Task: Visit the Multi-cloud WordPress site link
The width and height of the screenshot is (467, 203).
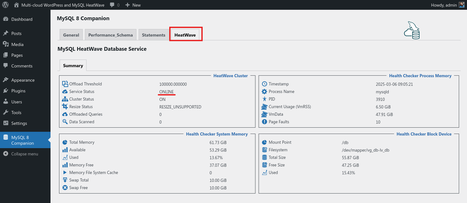Action: pos(63,5)
